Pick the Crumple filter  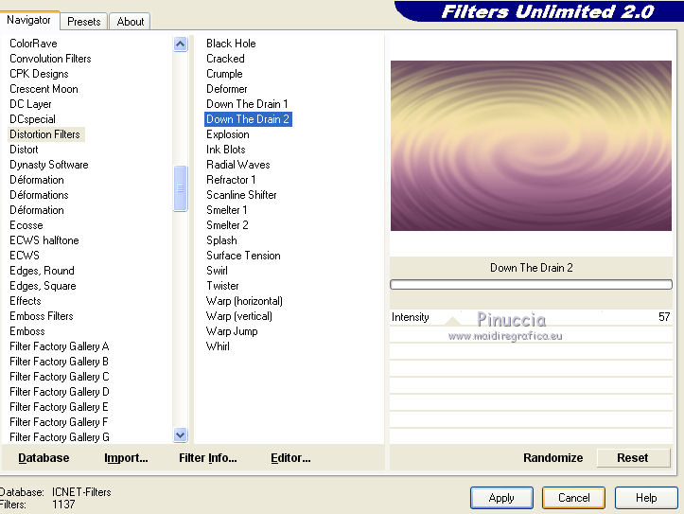click(224, 74)
